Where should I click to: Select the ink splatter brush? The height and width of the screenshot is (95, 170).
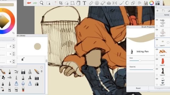click(3, 77)
